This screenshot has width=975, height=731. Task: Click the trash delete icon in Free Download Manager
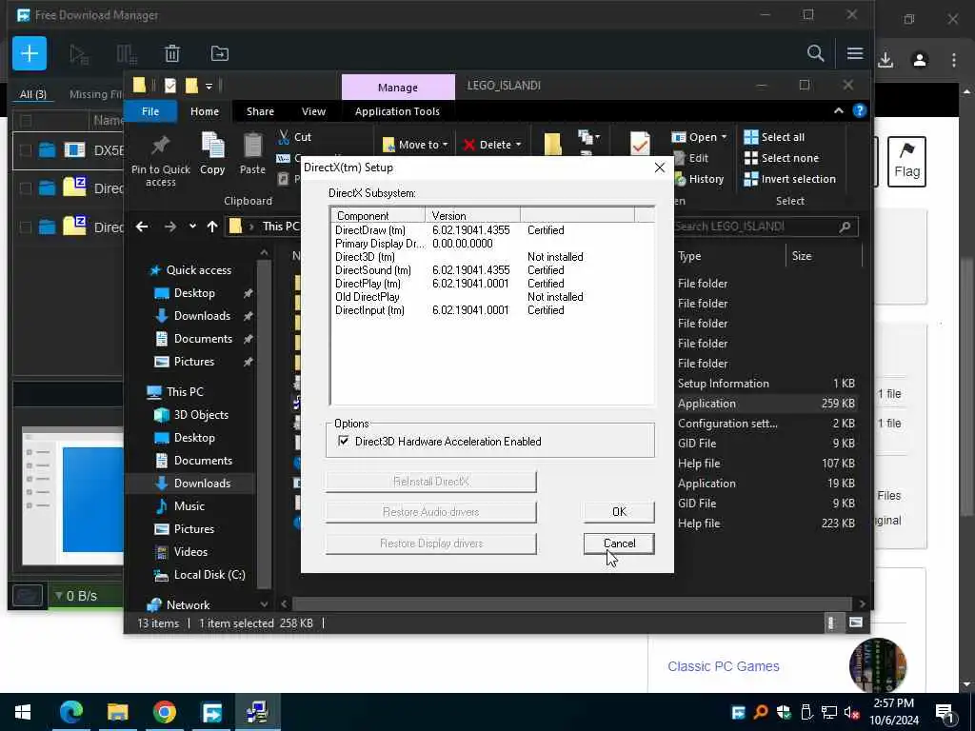pos(172,54)
